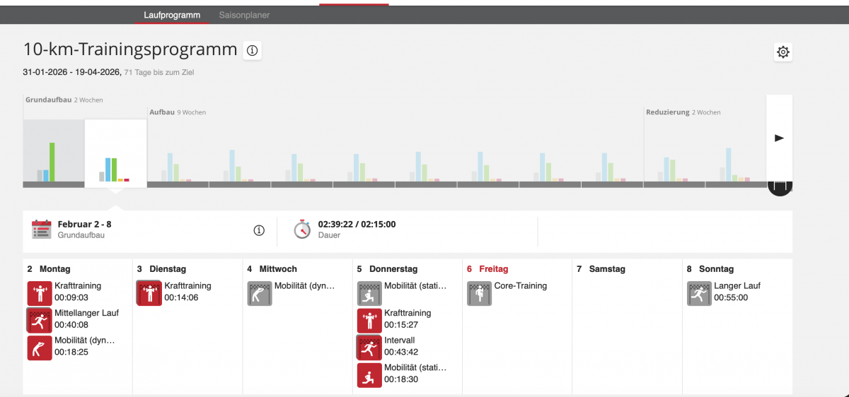
Task: Open Thursday's Intervall running icon
Action: coord(369,348)
